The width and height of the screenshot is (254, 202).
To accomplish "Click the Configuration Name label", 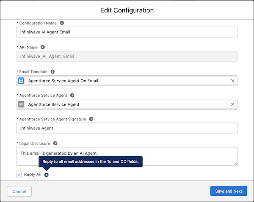I will (38, 23).
